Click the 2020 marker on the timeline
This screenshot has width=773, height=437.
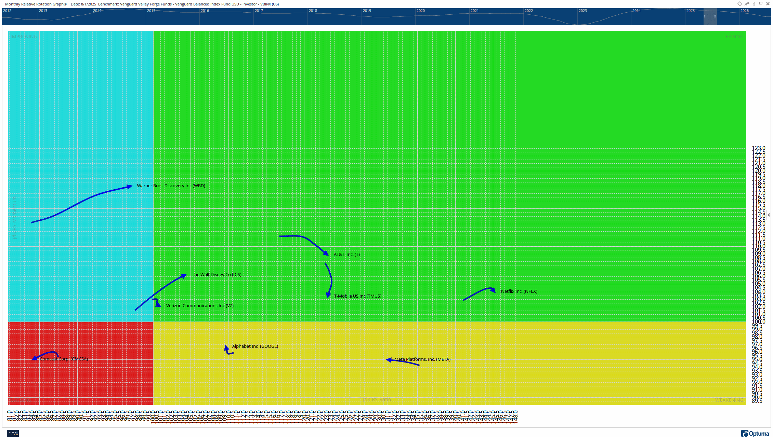tap(421, 11)
